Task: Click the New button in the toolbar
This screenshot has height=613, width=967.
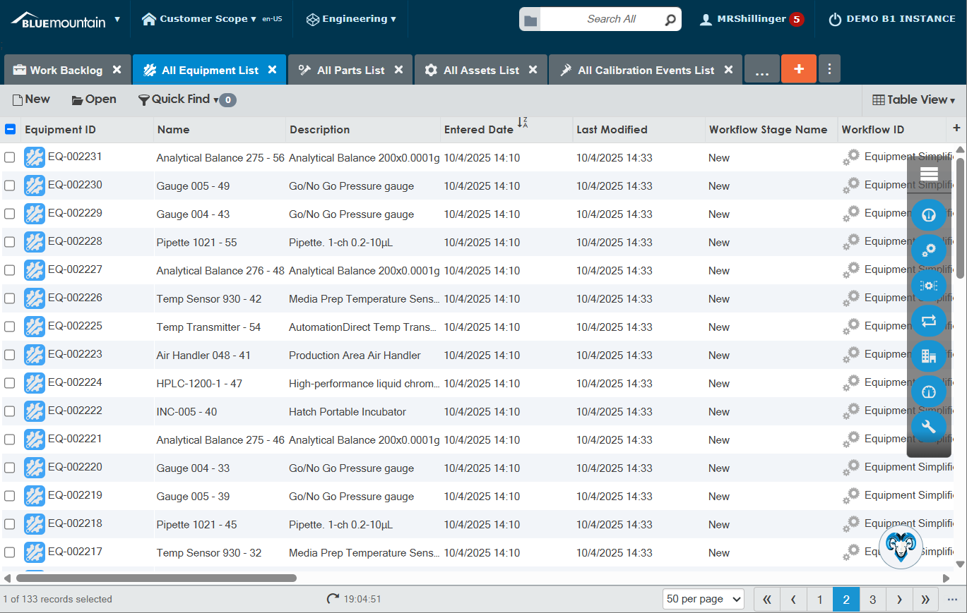Action: [30, 99]
